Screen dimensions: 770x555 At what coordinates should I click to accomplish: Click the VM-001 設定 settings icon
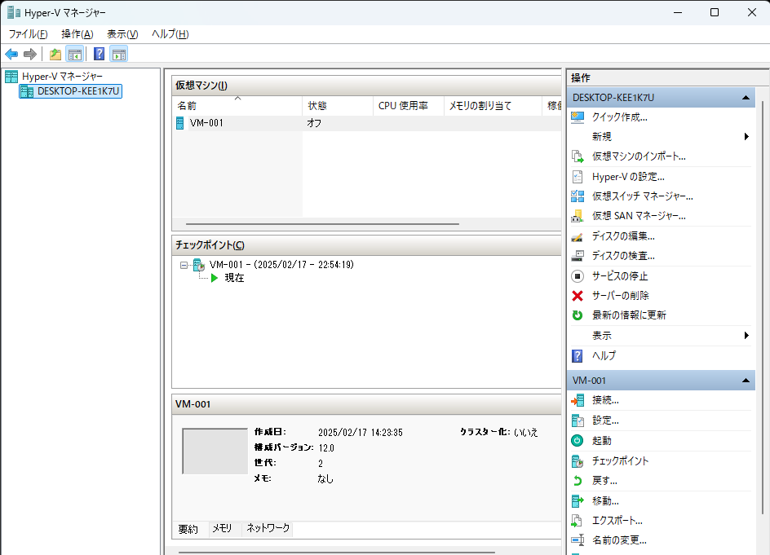[577, 421]
